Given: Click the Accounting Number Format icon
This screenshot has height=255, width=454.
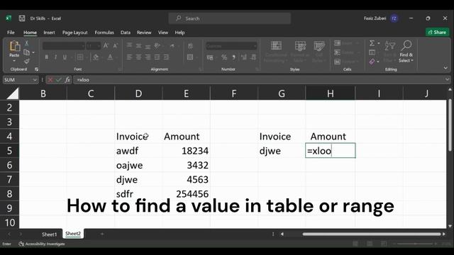Looking at the screenshot, I should point(210,57).
